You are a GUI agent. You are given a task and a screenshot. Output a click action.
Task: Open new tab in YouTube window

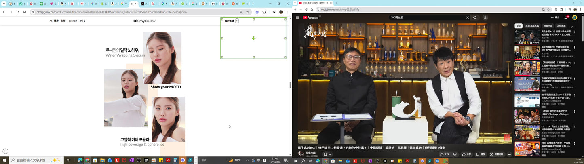336,3
